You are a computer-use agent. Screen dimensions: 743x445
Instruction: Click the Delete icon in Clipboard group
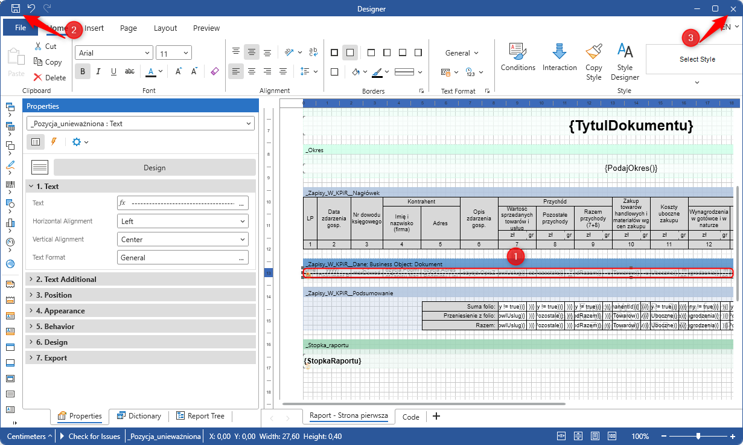[x=49, y=77]
